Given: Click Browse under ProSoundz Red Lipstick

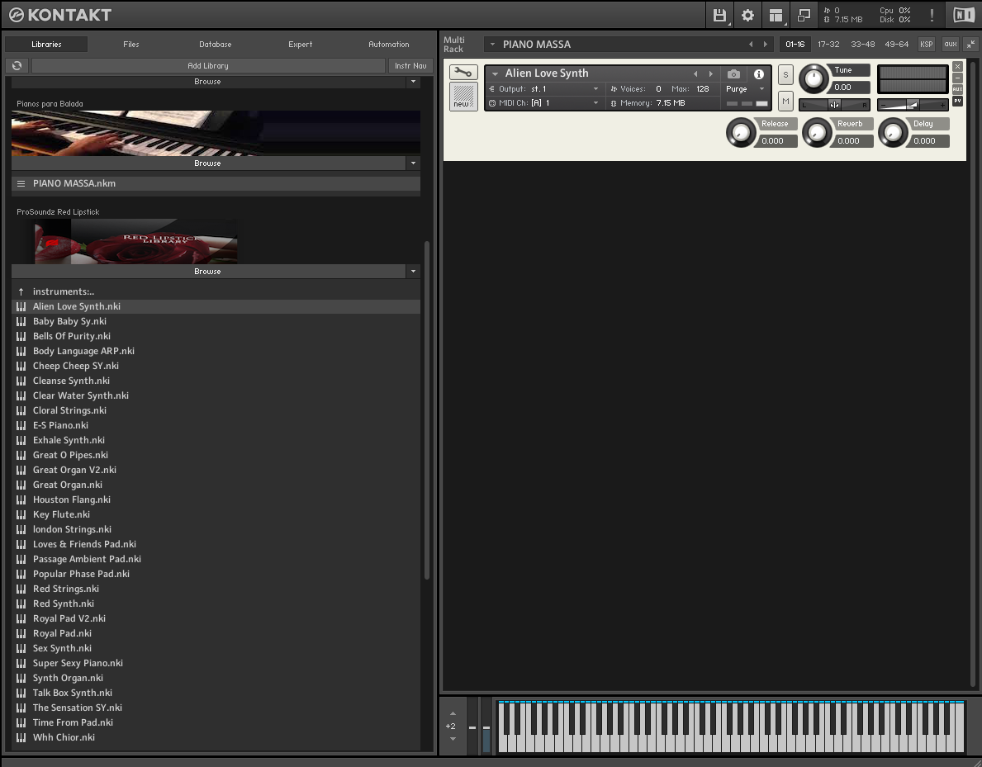Looking at the screenshot, I should tap(207, 272).
